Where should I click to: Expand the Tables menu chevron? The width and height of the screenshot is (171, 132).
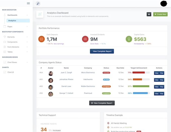(x=27, y=52)
